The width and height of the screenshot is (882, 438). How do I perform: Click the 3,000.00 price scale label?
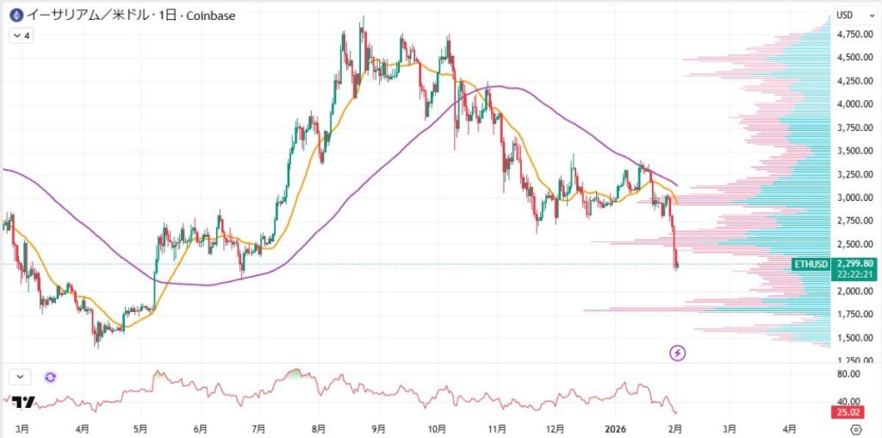[x=854, y=197]
